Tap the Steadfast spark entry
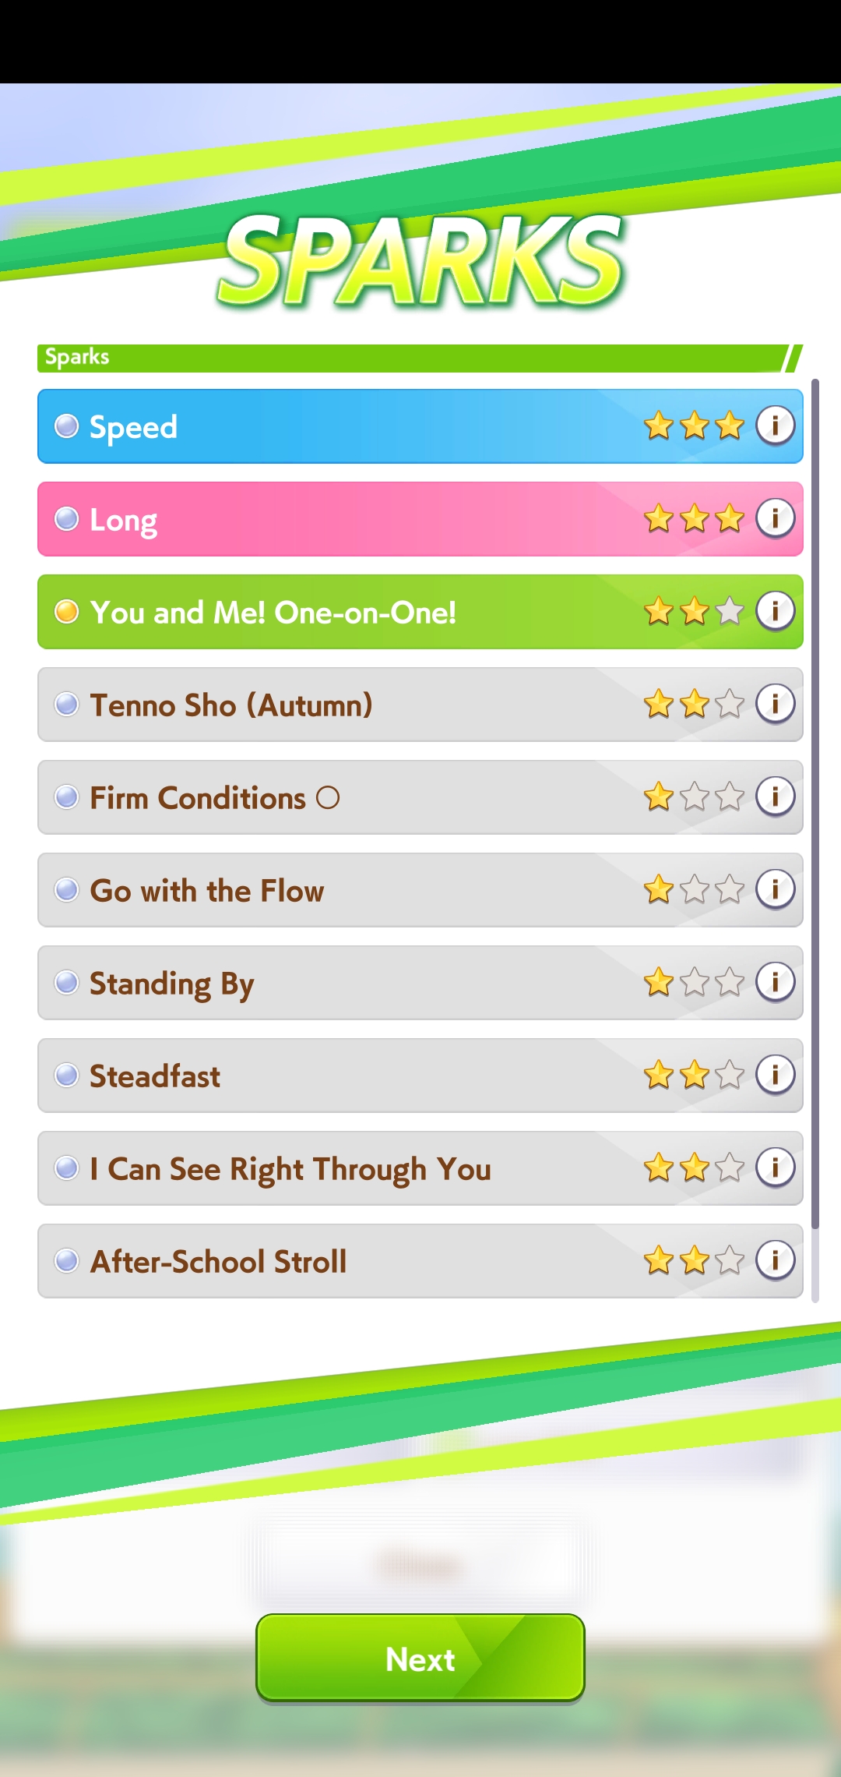Image resolution: width=841 pixels, height=1777 pixels. tap(420, 1076)
